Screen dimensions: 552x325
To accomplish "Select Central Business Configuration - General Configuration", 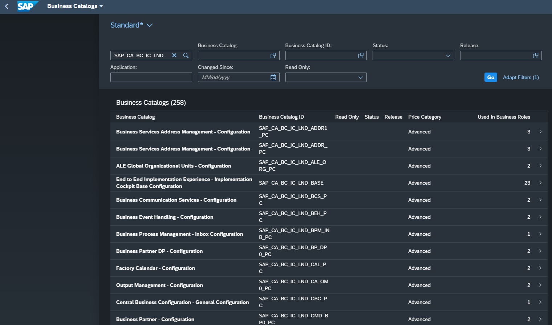I will pos(182,302).
